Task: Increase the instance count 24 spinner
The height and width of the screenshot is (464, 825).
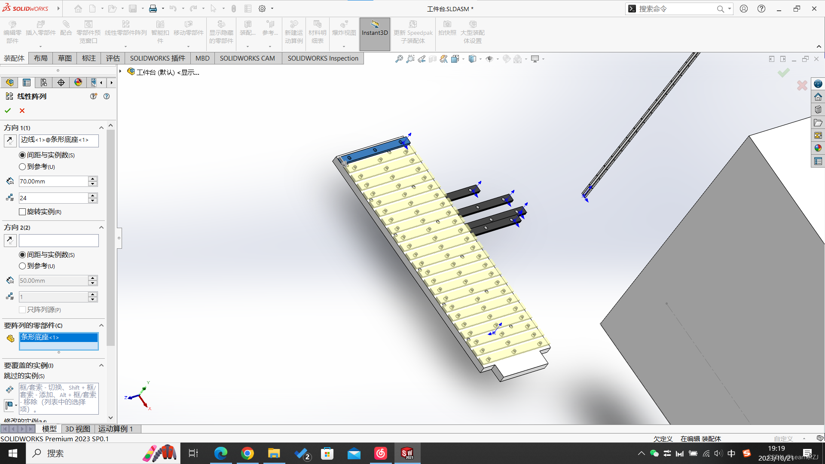Action: pos(92,195)
